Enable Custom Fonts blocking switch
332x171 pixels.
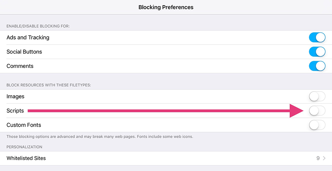tap(317, 125)
